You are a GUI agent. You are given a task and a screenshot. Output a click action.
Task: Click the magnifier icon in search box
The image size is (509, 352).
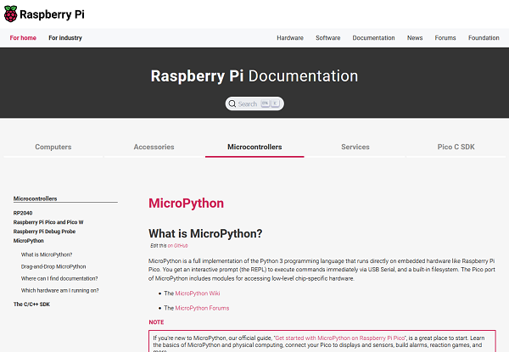[x=232, y=103]
